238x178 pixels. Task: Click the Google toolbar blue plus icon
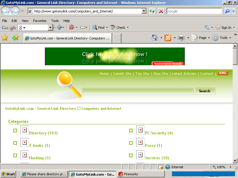[59, 27]
